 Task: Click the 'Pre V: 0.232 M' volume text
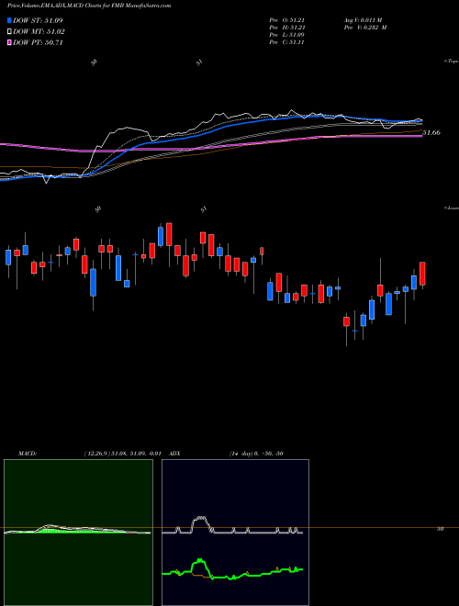[x=366, y=28]
